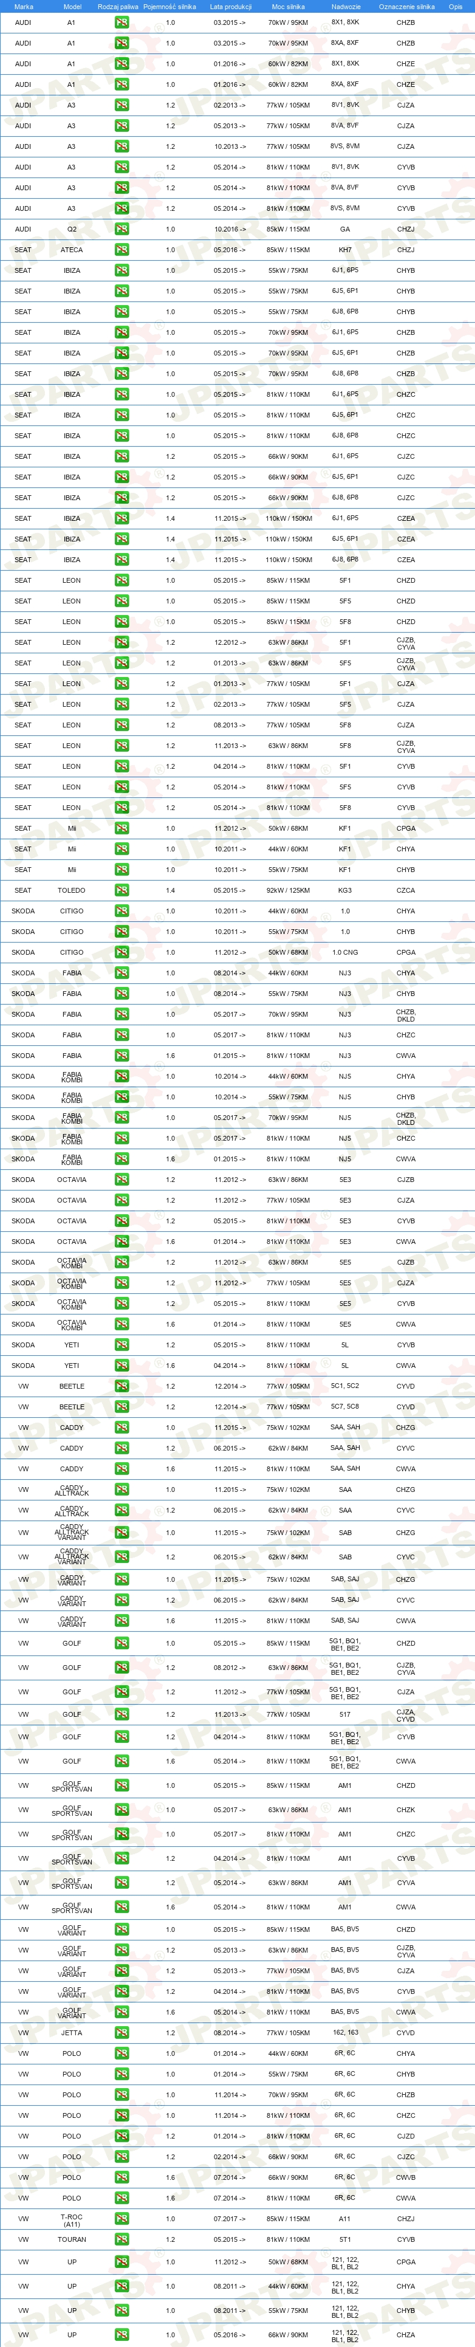475x2347 pixels.
Task: Click the Moc silnika column header
Action: tap(289, 6)
